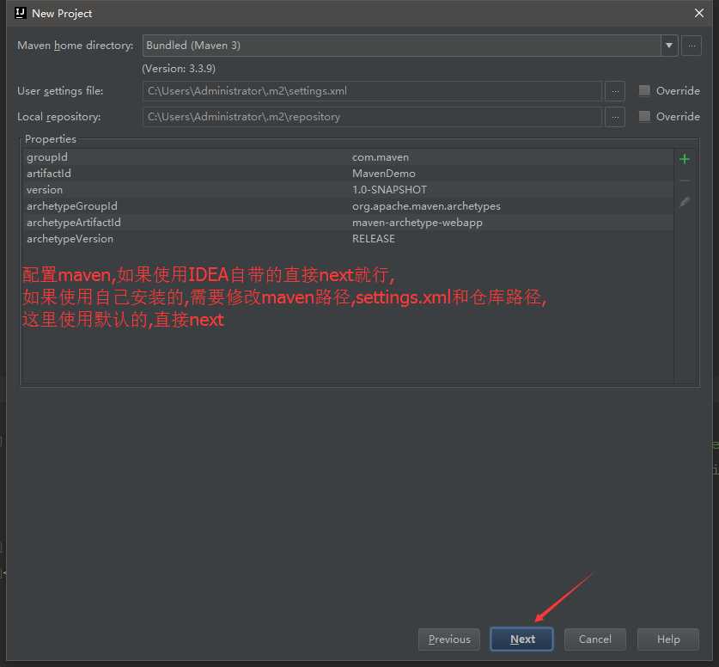Enable Override for User settings file
The height and width of the screenshot is (667, 719).
click(644, 90)
